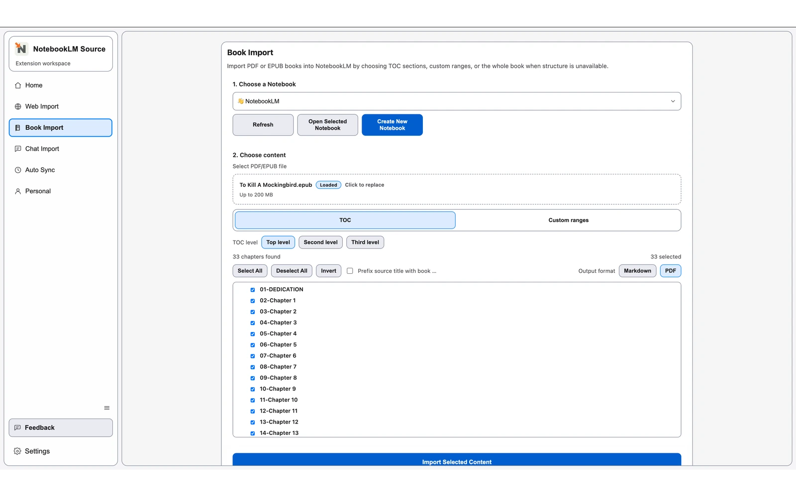Deselect the 05-Chapter 4 checkbox
Viewport: 796px width, 497px height.
[252, 333]
